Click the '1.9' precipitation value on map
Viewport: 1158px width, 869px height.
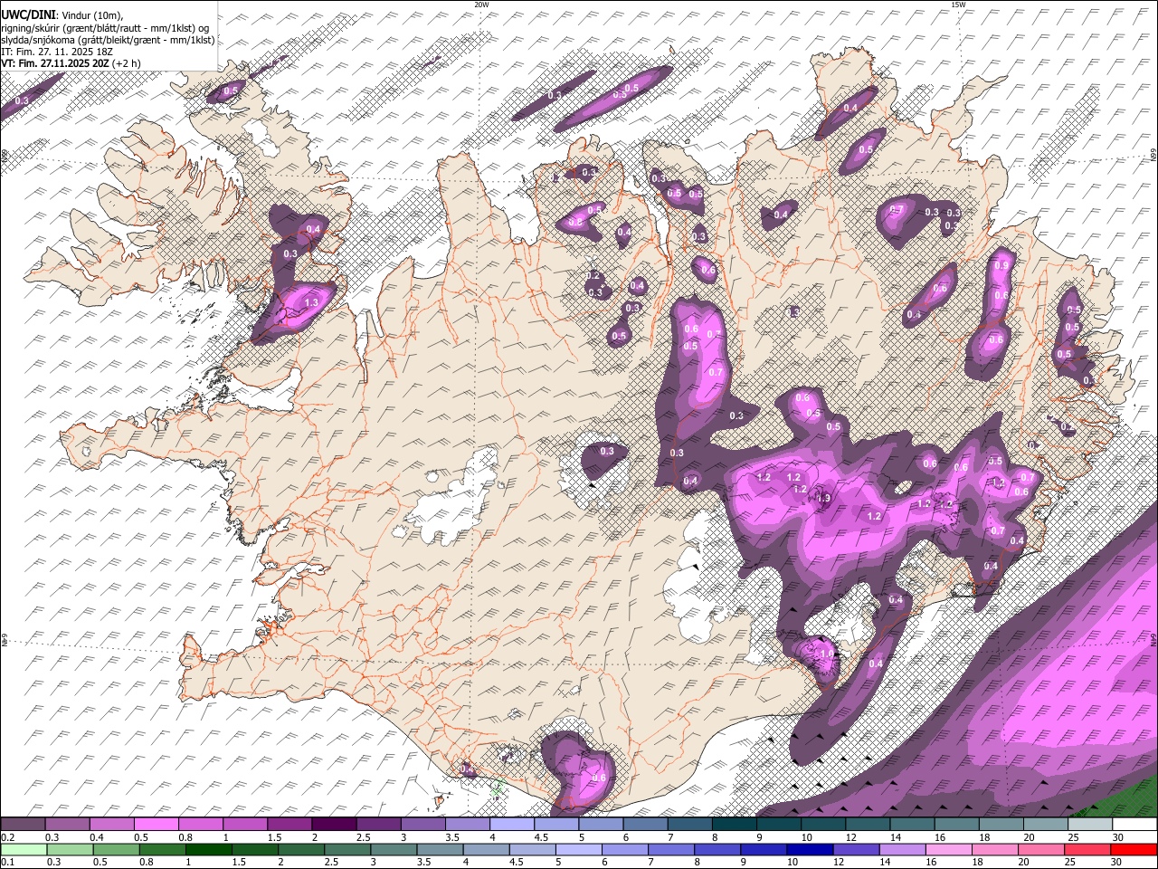823,498
